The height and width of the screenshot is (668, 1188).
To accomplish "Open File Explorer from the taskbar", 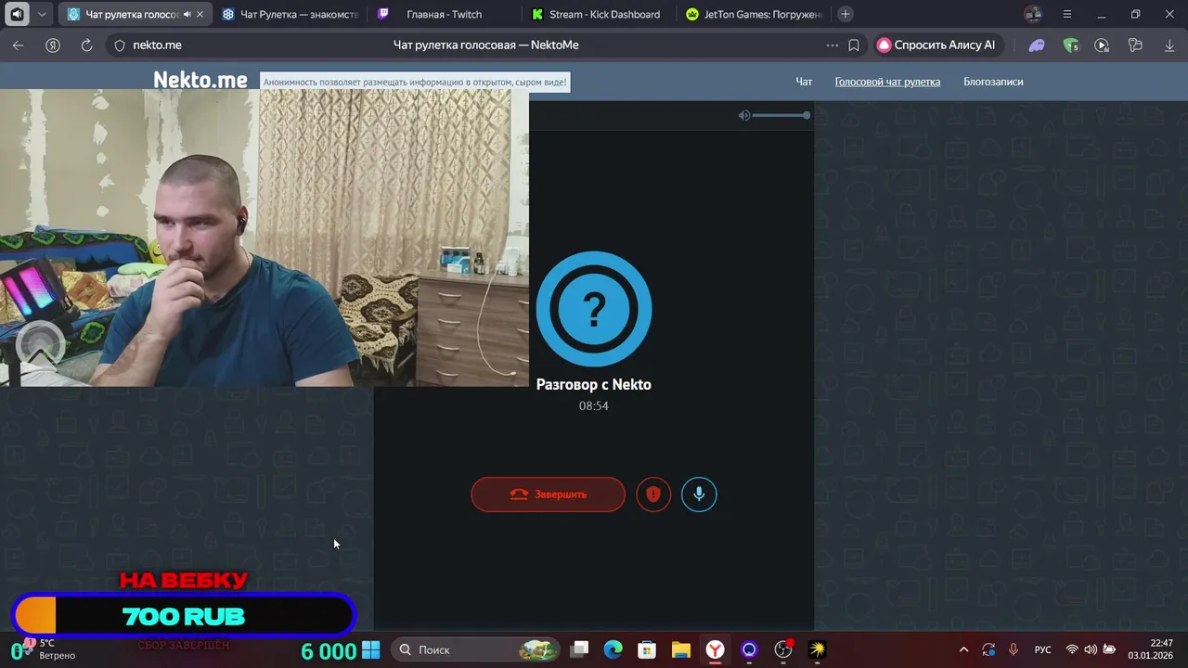I will (x=681, y=649).
